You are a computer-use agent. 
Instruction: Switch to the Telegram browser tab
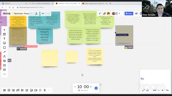pos(14,3)
